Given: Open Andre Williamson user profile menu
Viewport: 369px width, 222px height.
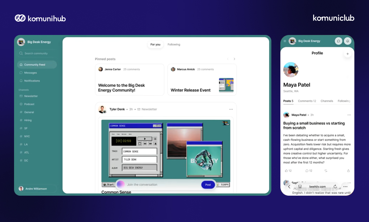Looking at the screenshot, I should coord(37,188).
